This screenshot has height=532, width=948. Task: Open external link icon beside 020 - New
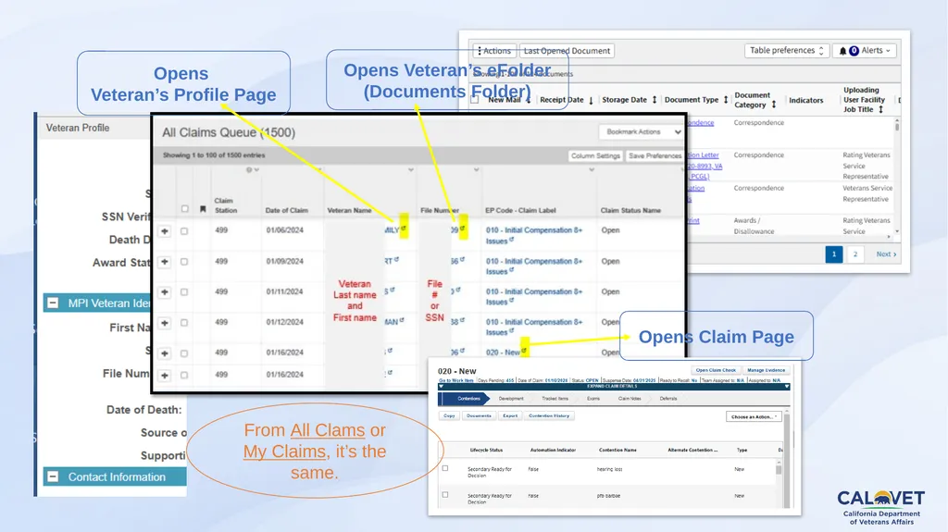[x=524, y=350]
